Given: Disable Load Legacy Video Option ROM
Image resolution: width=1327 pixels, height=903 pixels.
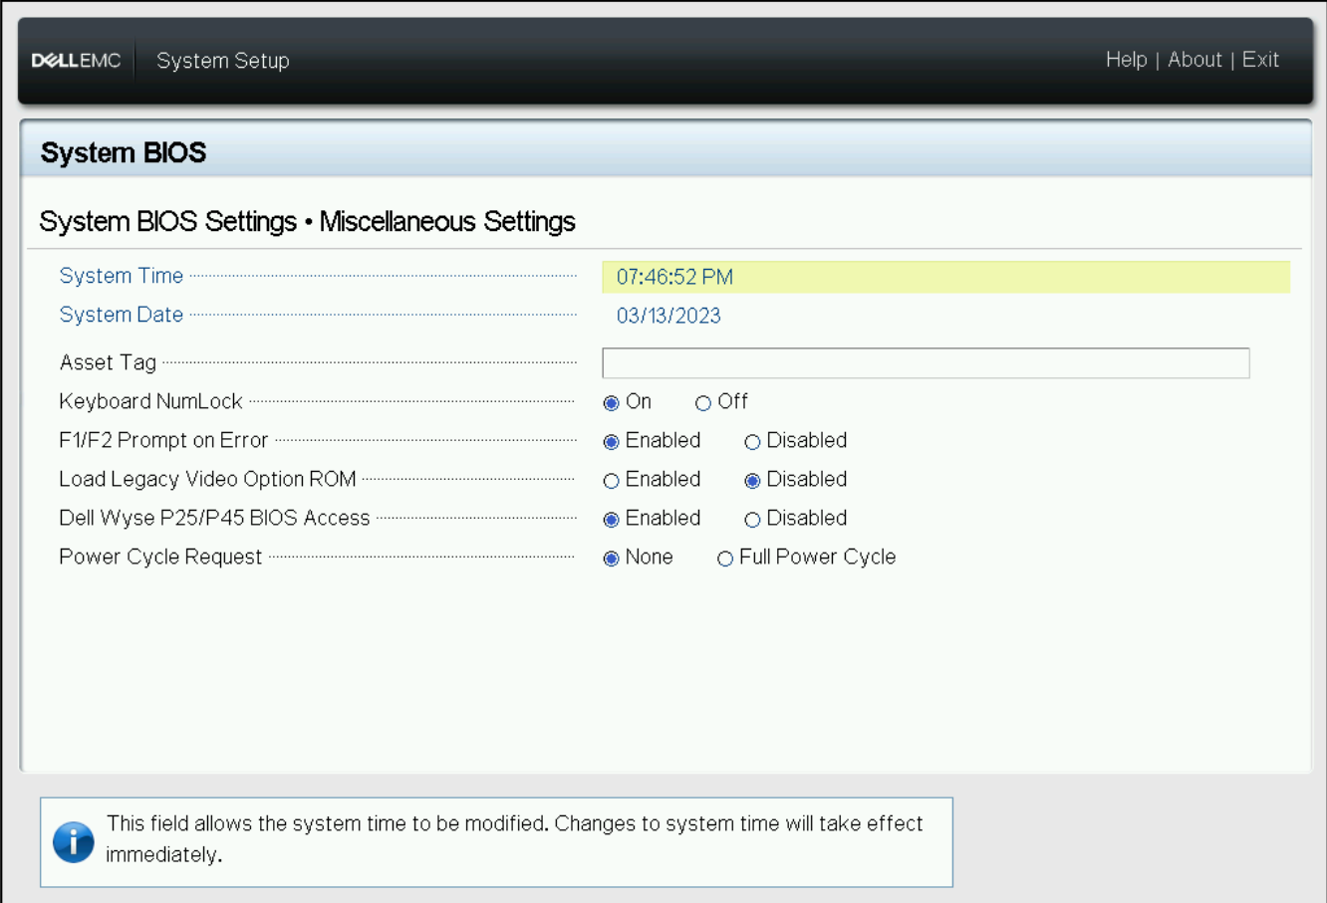Looking at the screenshot, I should pos(752,481).
